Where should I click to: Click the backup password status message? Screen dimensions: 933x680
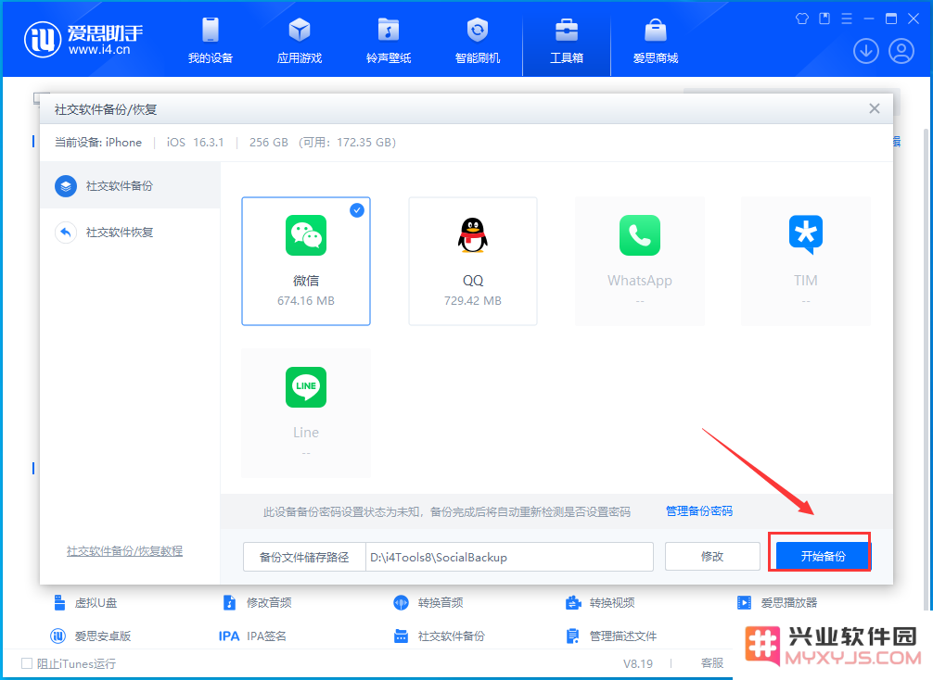447,511
